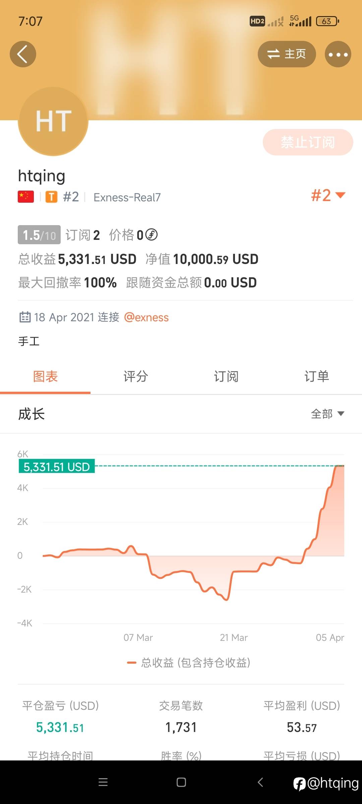
Task: Tap the 禁止订阅 subscribe button
Action: pyautogui.click(x=308, y=142)
